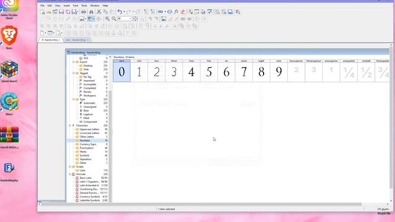This screenshot has width=395, height=222.
Task: Open the teal disc desktop icon
Action: [x=9, y=101]
